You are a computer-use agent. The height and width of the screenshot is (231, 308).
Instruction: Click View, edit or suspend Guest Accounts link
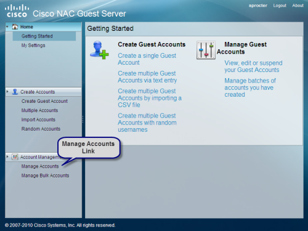253,67
